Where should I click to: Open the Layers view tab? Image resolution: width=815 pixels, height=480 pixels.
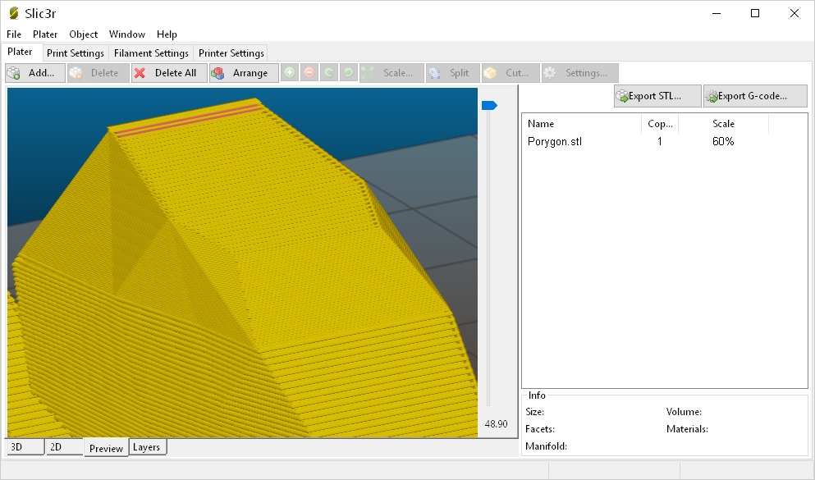pyautogui.click(x=147, y=446)
